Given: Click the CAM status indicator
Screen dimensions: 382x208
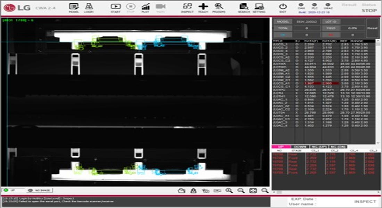Looking at the screenshot, I should coord(301,5).
